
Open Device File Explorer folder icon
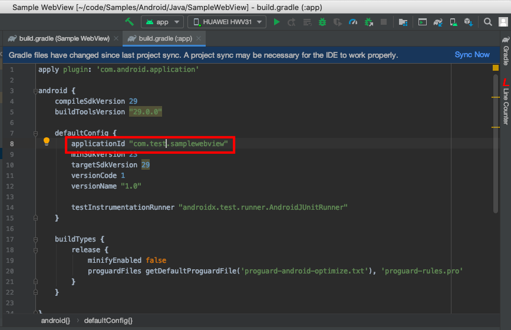point(403,22)
